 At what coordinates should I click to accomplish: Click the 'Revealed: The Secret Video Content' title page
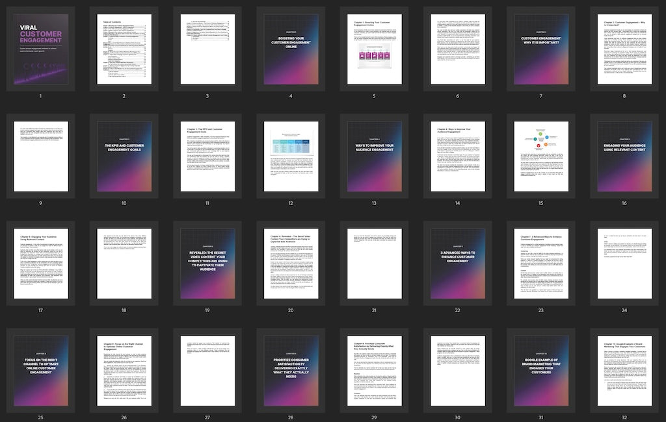click(x=207, y=263)
